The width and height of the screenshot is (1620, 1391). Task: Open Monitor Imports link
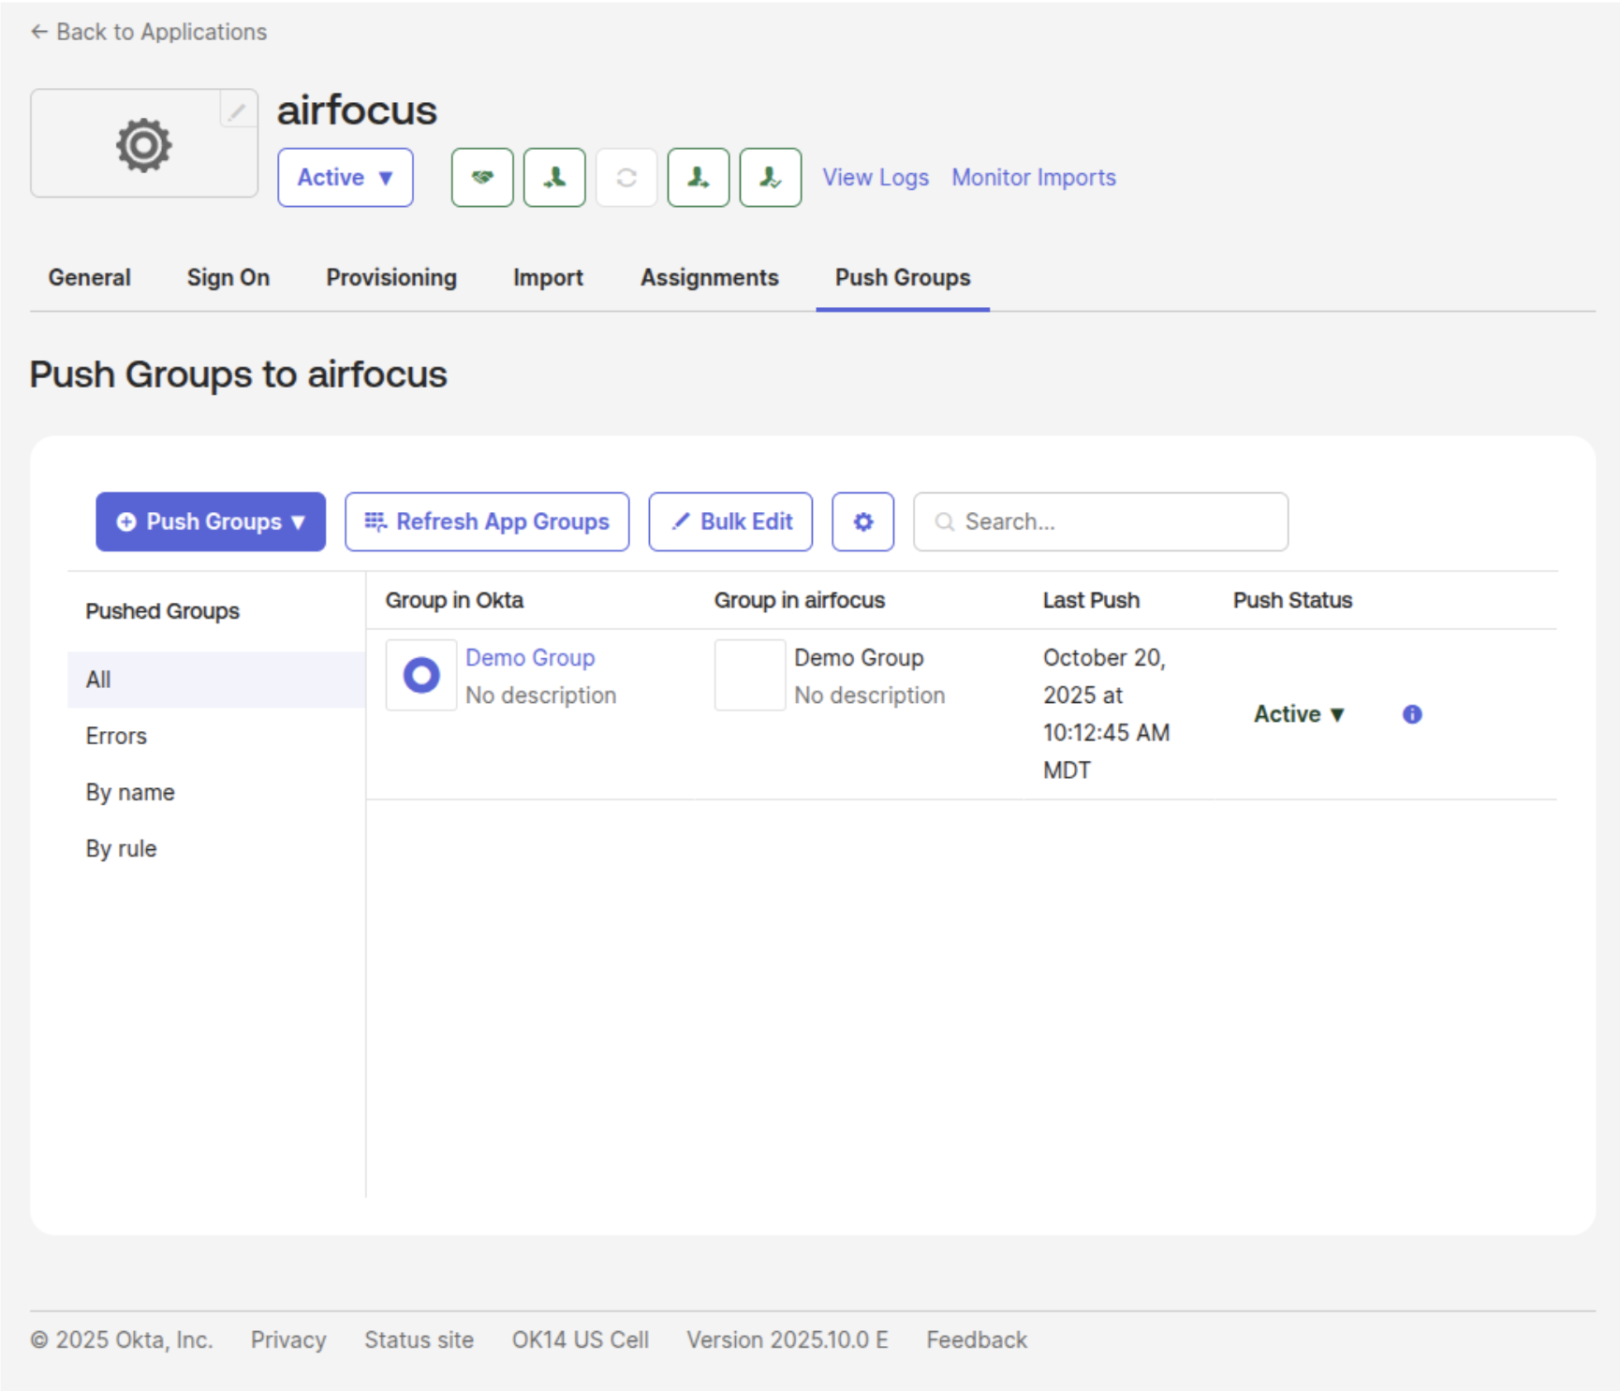coord(1034,177)
